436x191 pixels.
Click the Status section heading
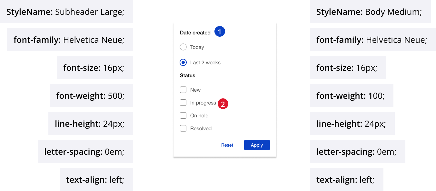pyautogui.click(x=188, y=76)
